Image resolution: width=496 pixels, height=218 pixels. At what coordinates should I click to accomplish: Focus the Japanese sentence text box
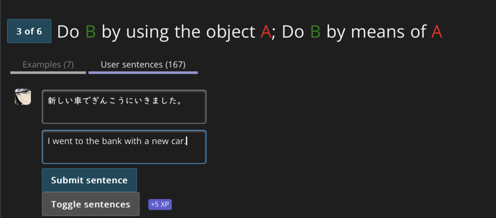[124, 107]
